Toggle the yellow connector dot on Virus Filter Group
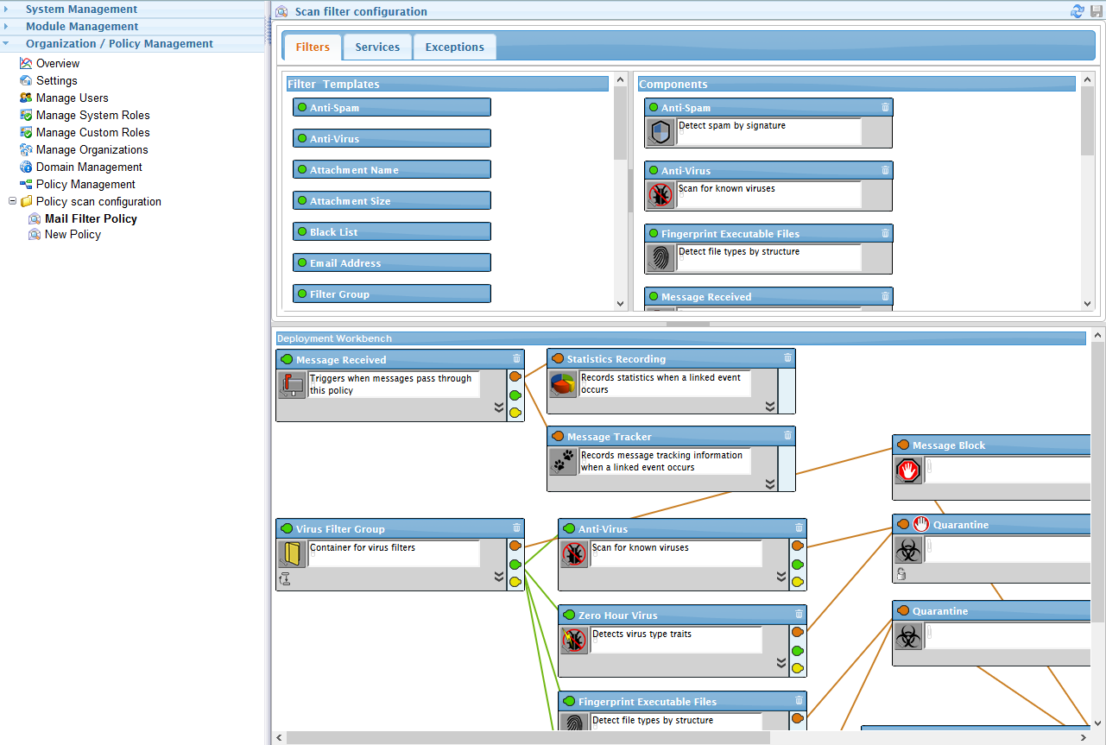Image resolution: width=1106 pixels, height=745 pixels. click(515, 582)
